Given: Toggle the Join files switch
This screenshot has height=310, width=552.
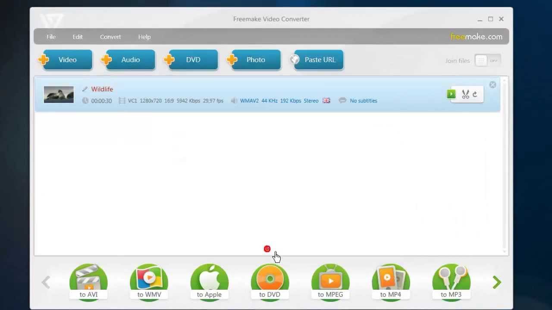Looking at the screenshot, I should pyautogui.click(x=488, y=60).
